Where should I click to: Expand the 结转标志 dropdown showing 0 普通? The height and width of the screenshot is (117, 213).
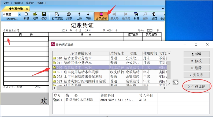(19, 14)
